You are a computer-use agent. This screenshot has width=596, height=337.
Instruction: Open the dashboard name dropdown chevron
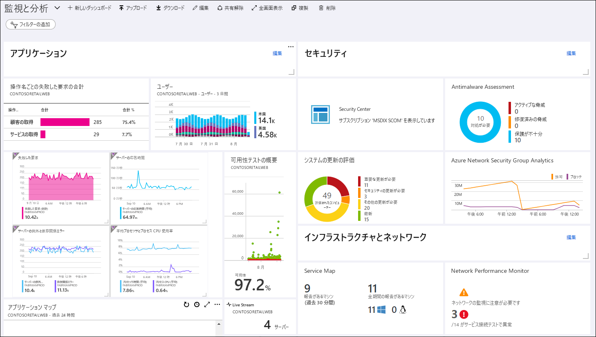(x=57, y=8)
